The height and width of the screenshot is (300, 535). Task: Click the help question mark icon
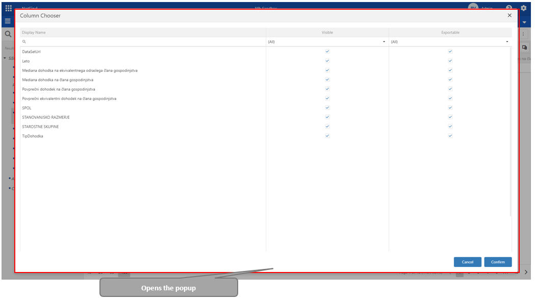click(x=508, y=8)
